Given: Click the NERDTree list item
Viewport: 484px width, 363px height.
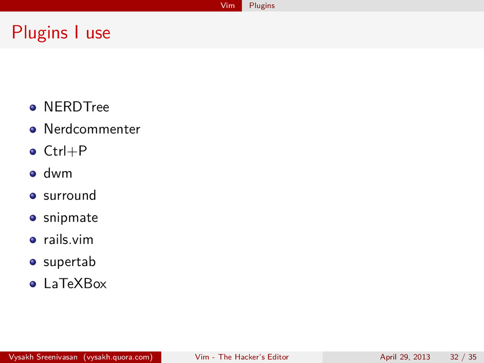Looking at the screenshot, I should [77, 107].
